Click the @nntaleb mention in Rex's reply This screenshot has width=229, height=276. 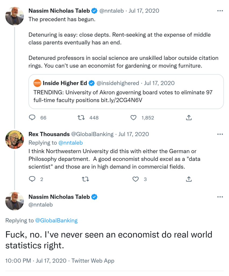point(70,143)
